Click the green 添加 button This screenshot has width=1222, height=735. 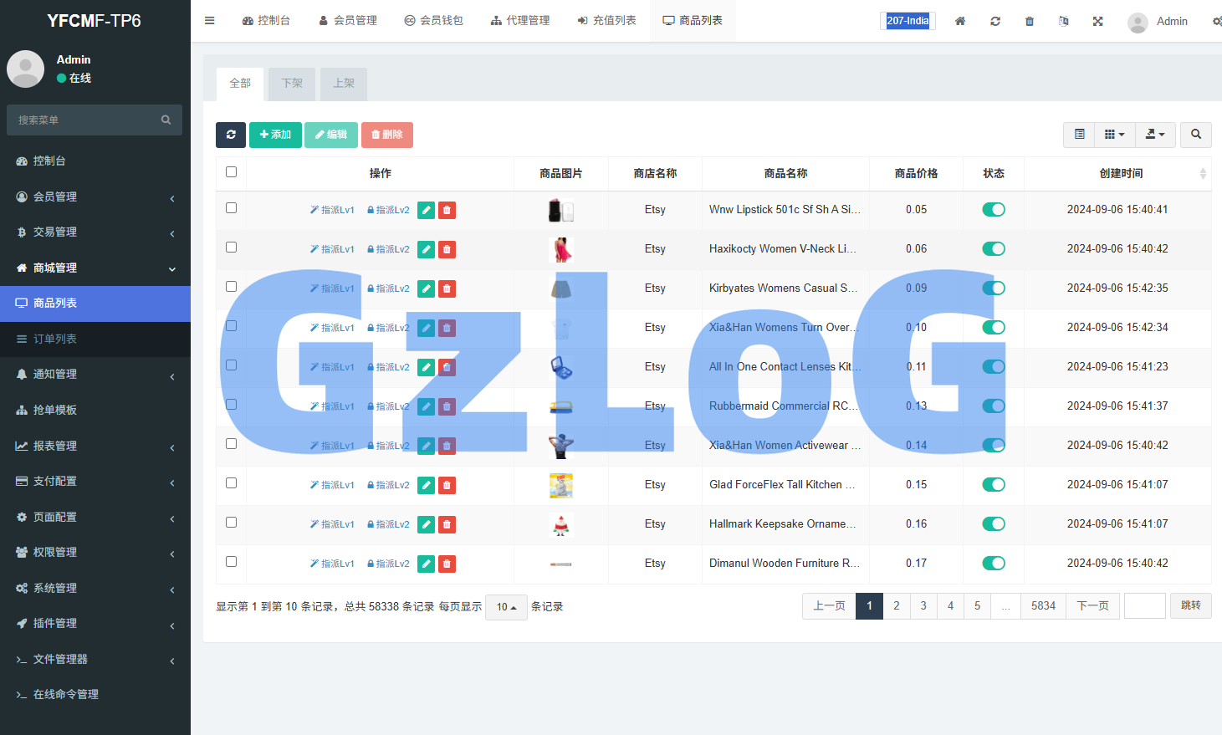pyautogui.click(x=275, y=135)
